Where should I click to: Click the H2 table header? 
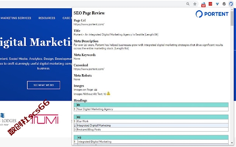(151, 117)
